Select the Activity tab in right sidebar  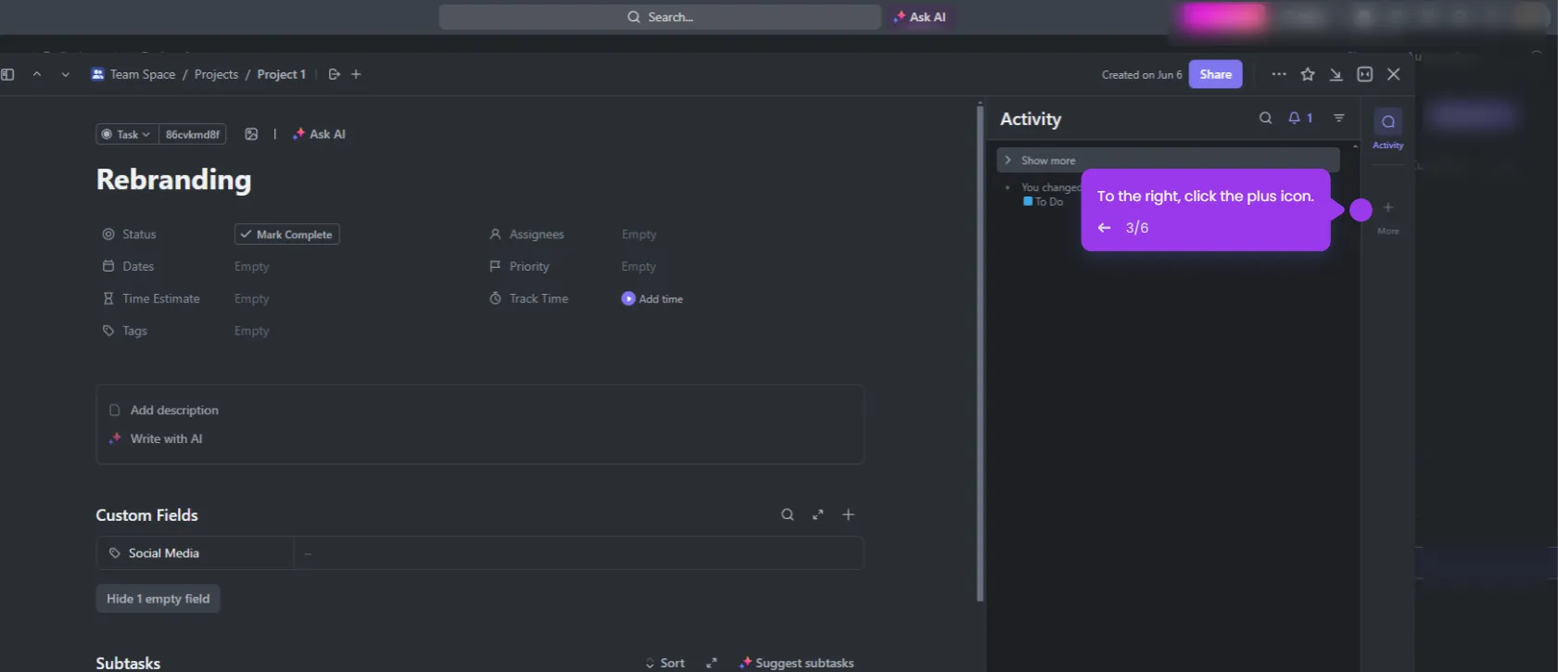coord(1388,129)
